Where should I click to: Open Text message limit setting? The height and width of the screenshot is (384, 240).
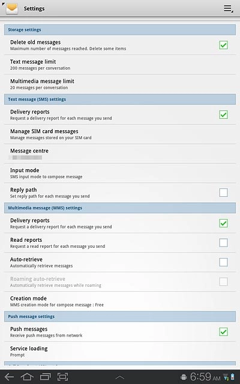point(120,65)
